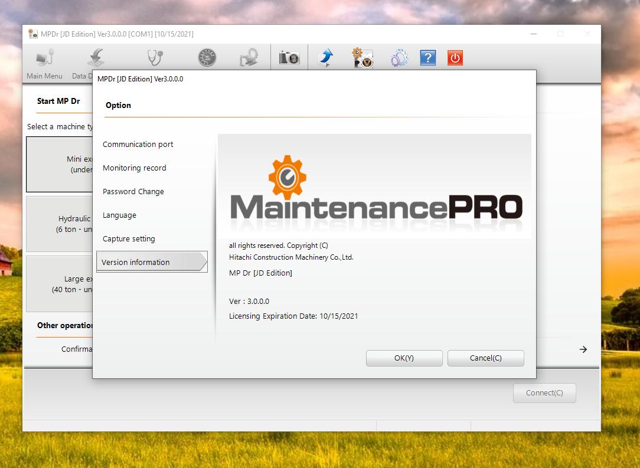Click the gear settings toolbar icon

[249, 58]
